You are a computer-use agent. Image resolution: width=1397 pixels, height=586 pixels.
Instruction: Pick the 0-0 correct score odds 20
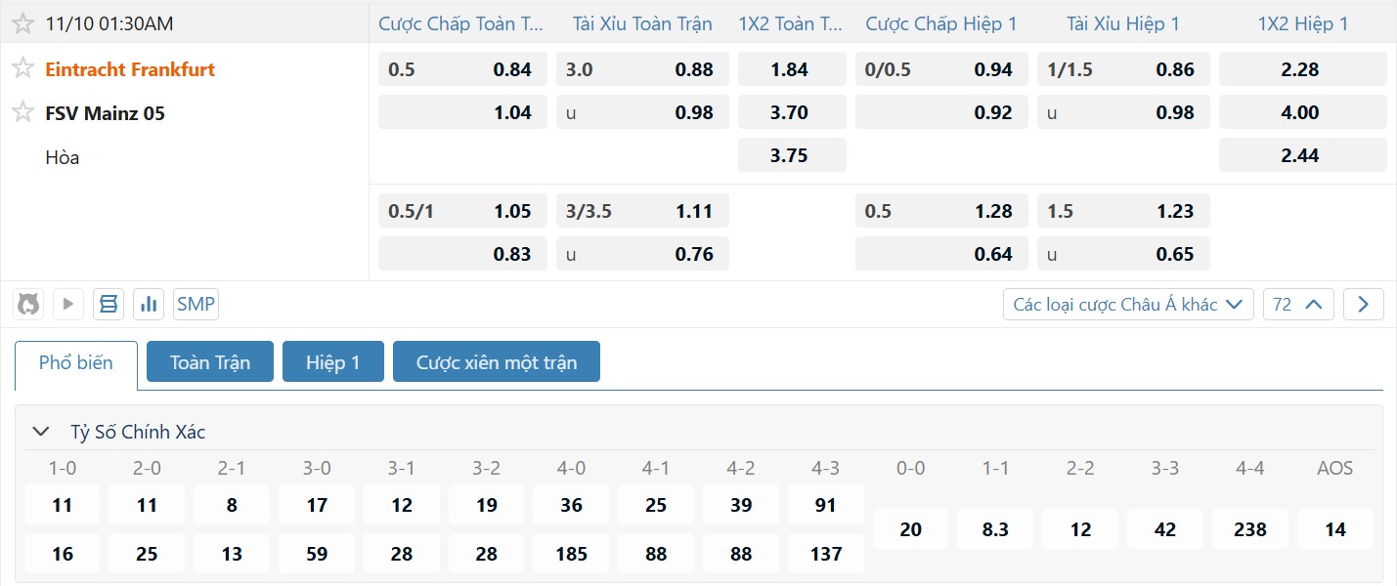910,529
